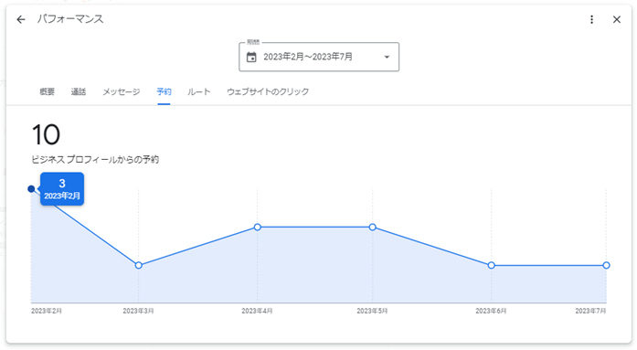The image size is (637, 350).
Task: Click the 2023年3月 data point on chart
Action: (x=139, y=265)
